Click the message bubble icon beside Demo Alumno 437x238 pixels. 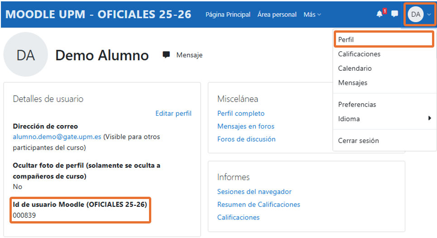click(166, 55)
